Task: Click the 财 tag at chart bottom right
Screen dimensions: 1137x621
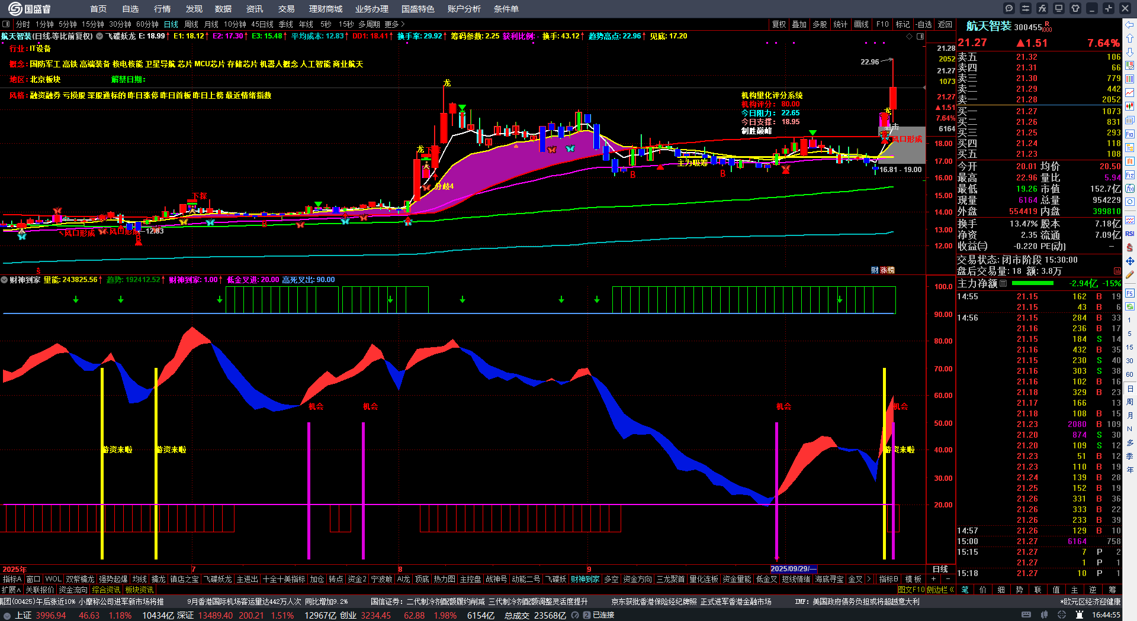Action: click(x=875, y=270)
